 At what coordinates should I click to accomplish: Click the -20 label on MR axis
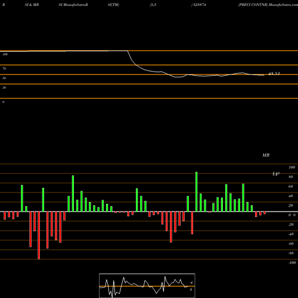(291, 225)
